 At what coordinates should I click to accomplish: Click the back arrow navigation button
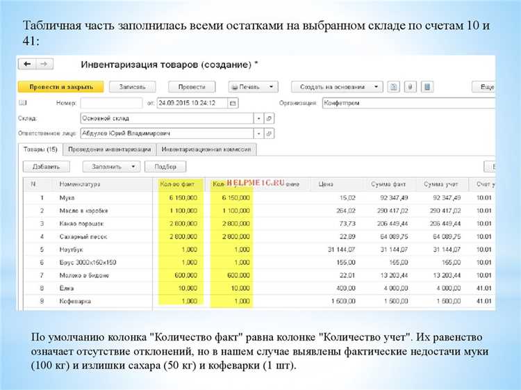[x=27, y=64]
